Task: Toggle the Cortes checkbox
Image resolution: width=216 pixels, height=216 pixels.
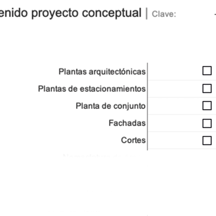Action: 207,140
